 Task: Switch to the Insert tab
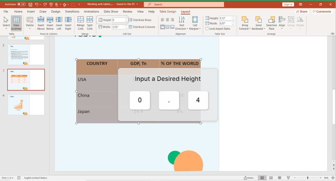[31, 12]
